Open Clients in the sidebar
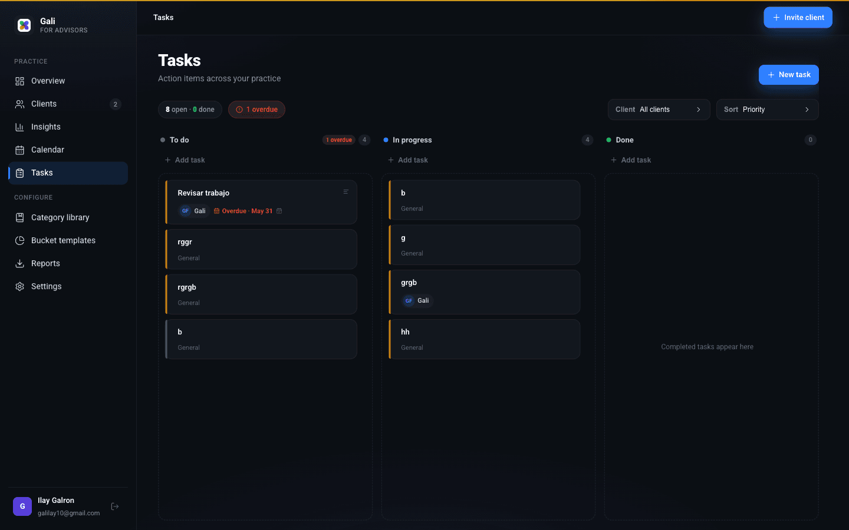This screenshot has width=849, height=530. coord(68,104)
